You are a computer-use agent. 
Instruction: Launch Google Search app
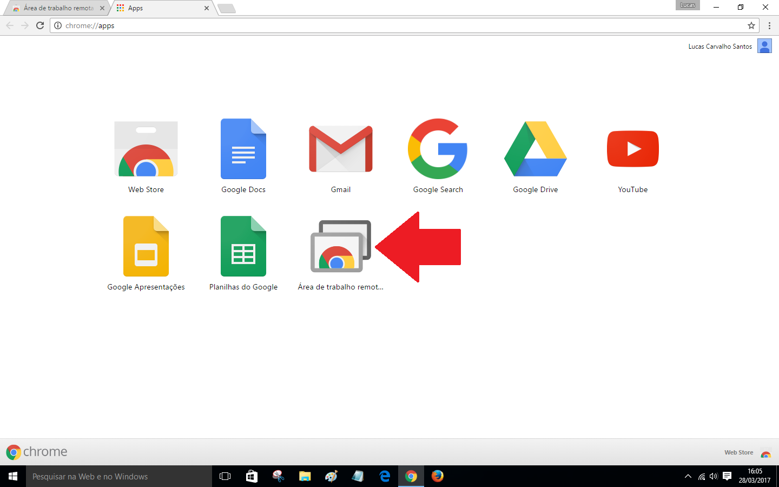[x=438, y=149]
